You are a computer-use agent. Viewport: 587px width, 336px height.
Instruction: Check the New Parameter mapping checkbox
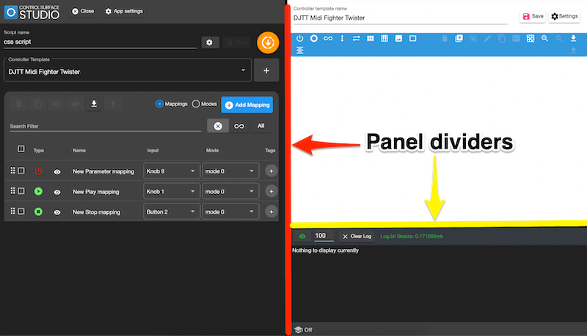21,171
